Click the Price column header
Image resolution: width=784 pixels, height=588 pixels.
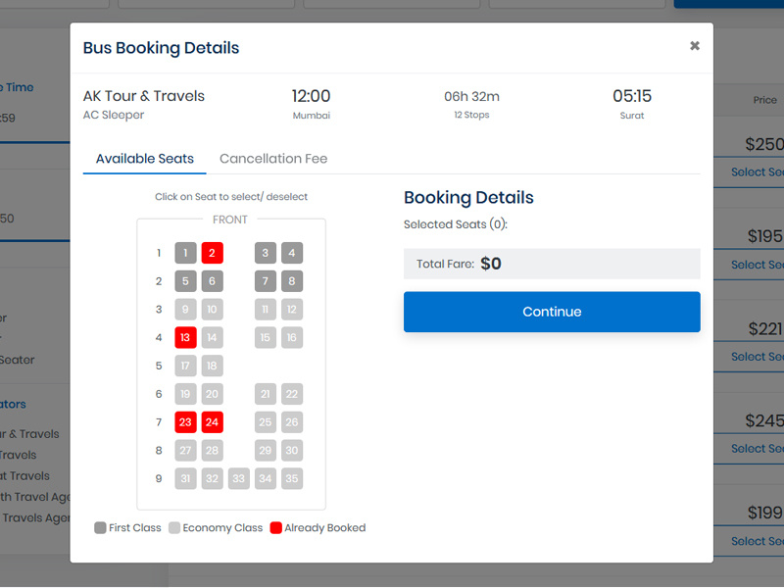pos(764,99)
